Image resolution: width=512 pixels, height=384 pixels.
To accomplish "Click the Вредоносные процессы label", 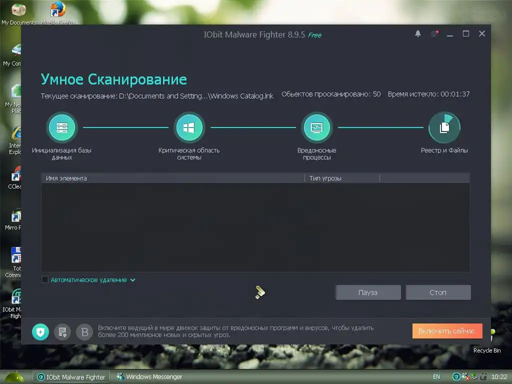I will (316, 154).
